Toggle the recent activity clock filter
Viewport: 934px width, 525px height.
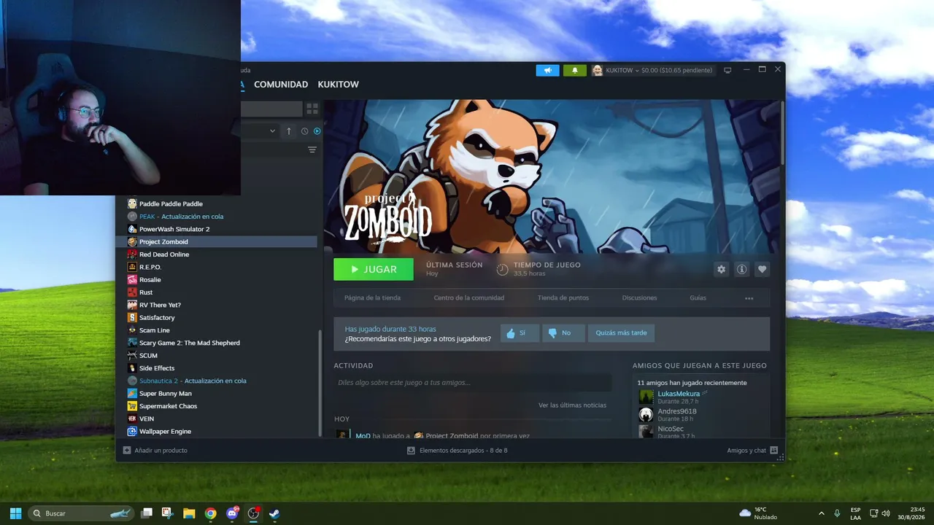click(x=304, y=131)
